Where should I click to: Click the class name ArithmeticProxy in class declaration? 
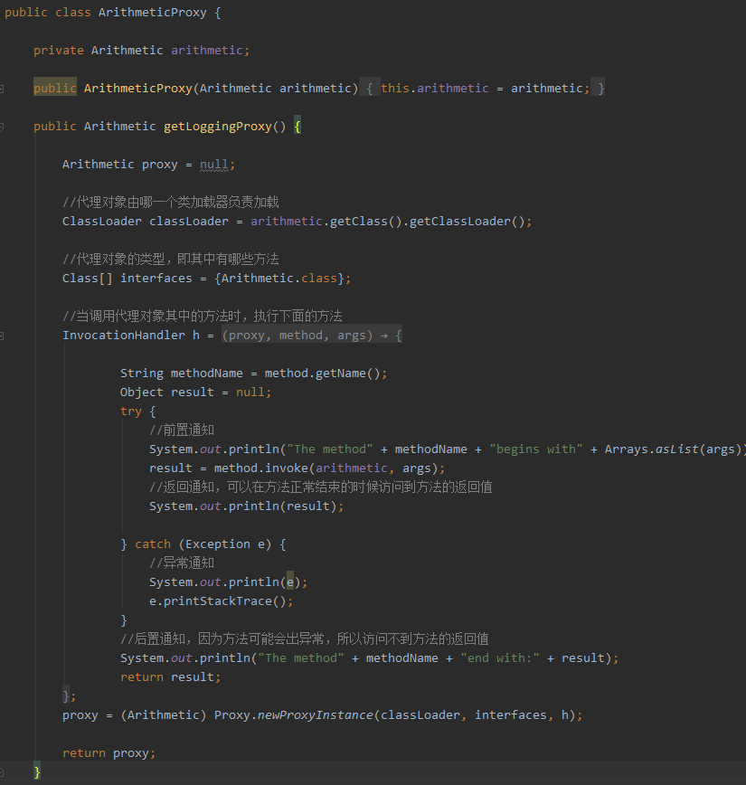coord(152,13)
